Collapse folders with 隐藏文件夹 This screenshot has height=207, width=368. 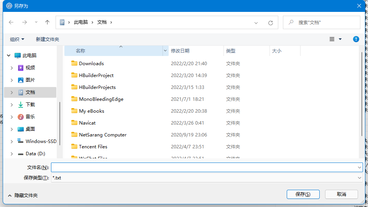pyautogui.click(x=23, y=195)
